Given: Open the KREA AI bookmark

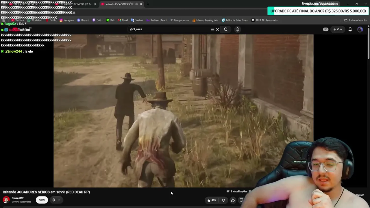Looking at the screenshot, I should coord(264,20).
